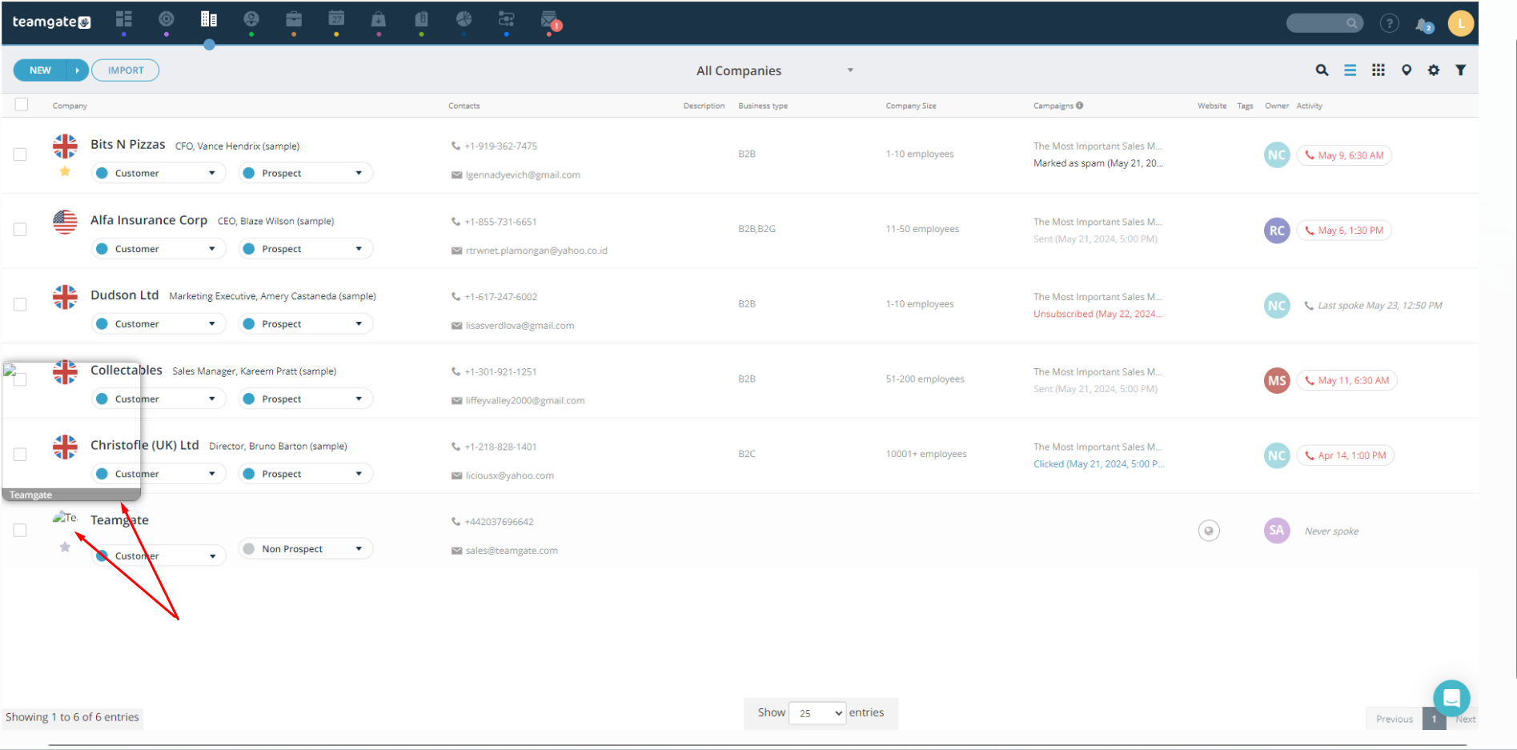Open the notifications bell icon
1517x750 pixels.
(1423, 24)
